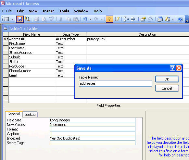The image size is (189, 160).
Task: Open the Insert menu
Action: [x=48, y=11]
